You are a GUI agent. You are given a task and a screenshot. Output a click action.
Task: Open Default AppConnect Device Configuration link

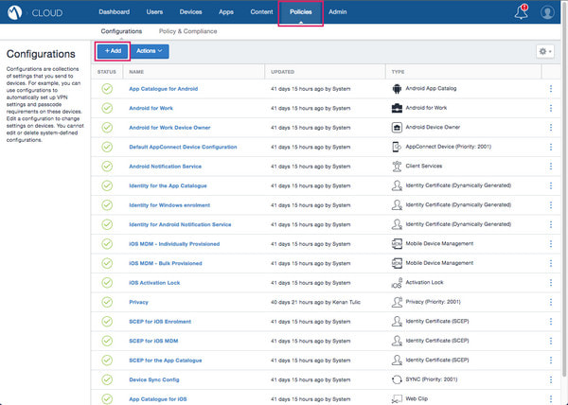pyautogui.click(x=183, y=147)
